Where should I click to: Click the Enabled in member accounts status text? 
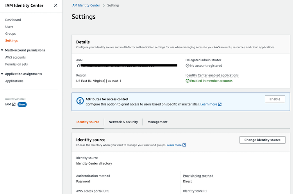pyautogui.click(x=211, y=81)
